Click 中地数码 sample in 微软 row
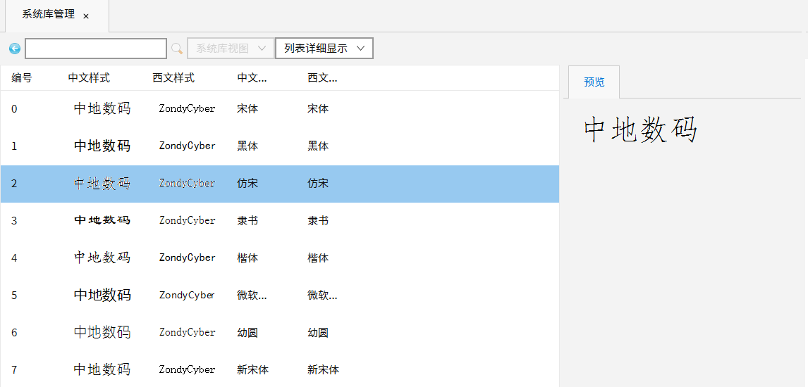Image resolution: width=808 pixels, height=387 pixels. point(102,295)
